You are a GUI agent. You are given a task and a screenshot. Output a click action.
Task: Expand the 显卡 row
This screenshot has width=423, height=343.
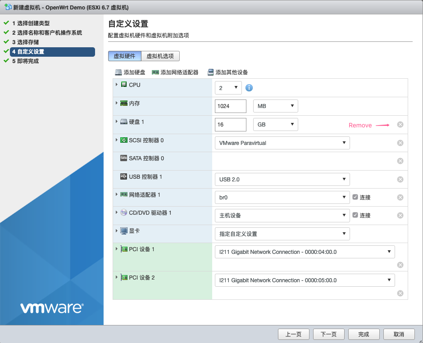click(117, 231)
